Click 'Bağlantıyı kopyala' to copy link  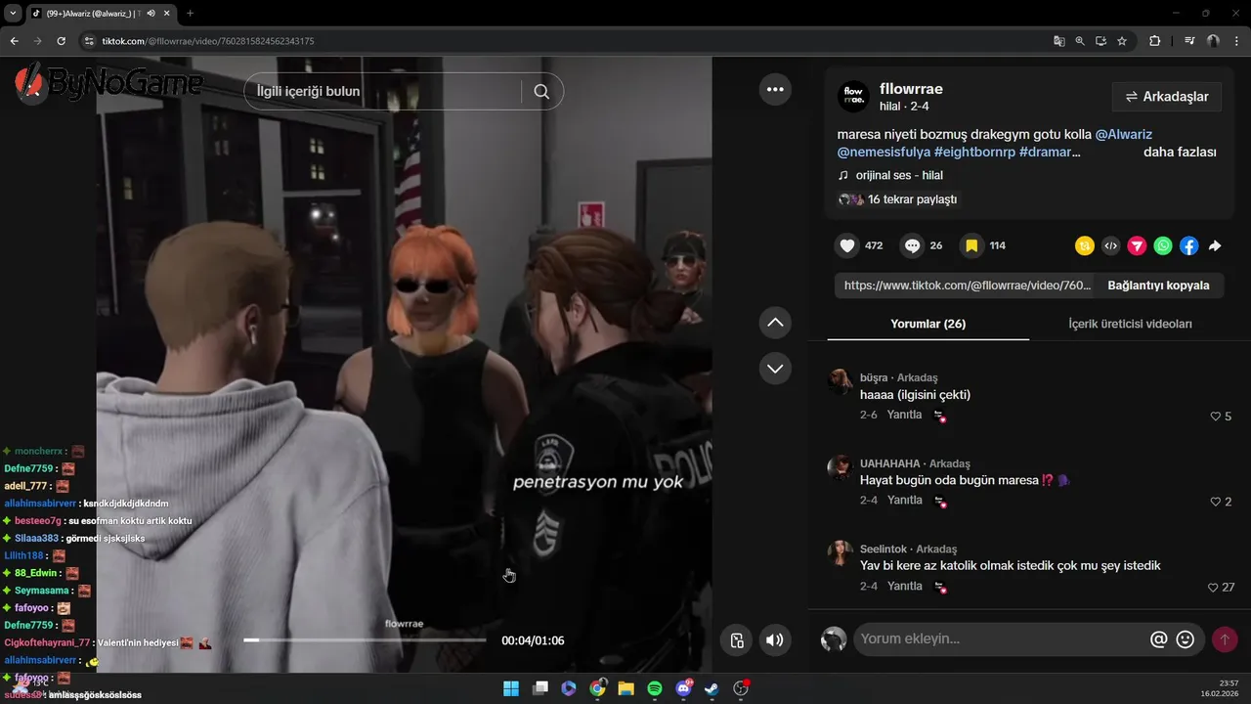tap(1158, 286)
